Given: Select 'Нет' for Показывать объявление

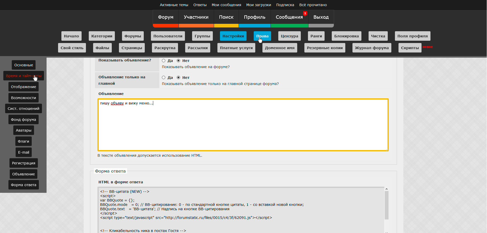Looking at the screenshot, I should pyautogui.click(x=179, y=61).
